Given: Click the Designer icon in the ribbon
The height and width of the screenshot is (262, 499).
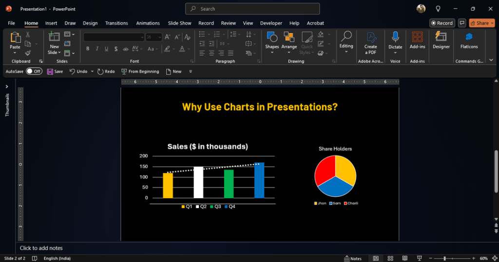Looking at the screenshot, I should pyautogui.click(x=441, y=40).
